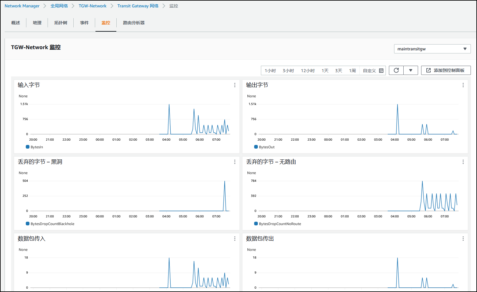Click the 输入字节 chart title

point(29,85)
